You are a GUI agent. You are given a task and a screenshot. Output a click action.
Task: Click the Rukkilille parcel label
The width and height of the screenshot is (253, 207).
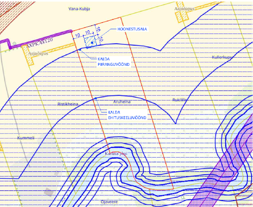(x=179, y=100)
